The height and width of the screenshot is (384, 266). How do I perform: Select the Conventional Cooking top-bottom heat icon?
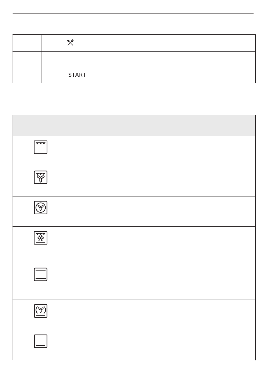41,274
